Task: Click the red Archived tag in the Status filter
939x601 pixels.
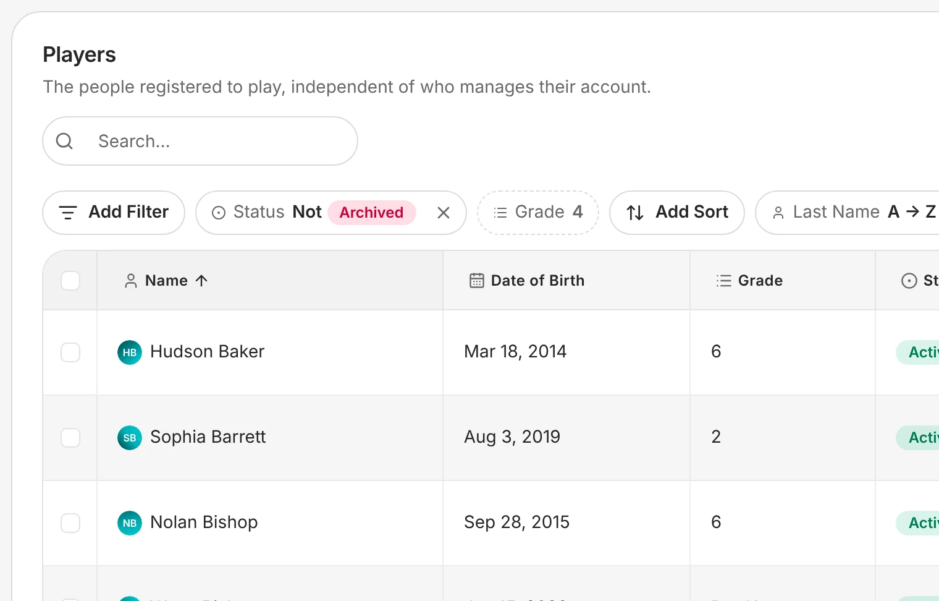Action: coord(372,213)
